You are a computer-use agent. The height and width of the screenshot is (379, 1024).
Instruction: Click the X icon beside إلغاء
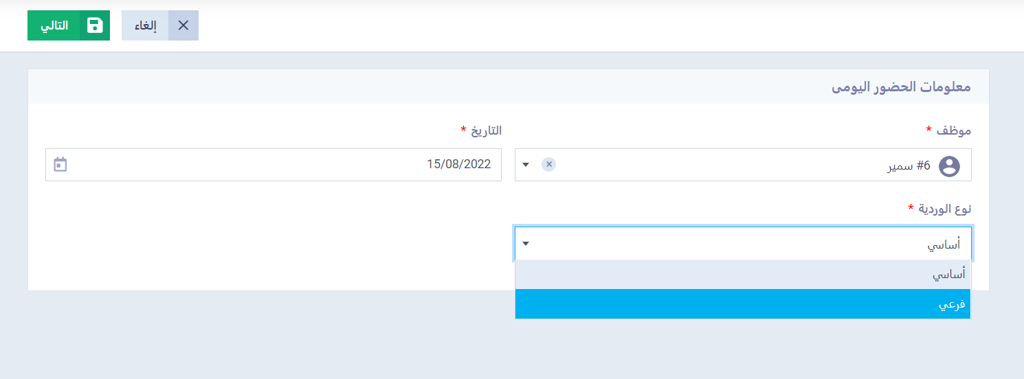[x=183, y=25]
